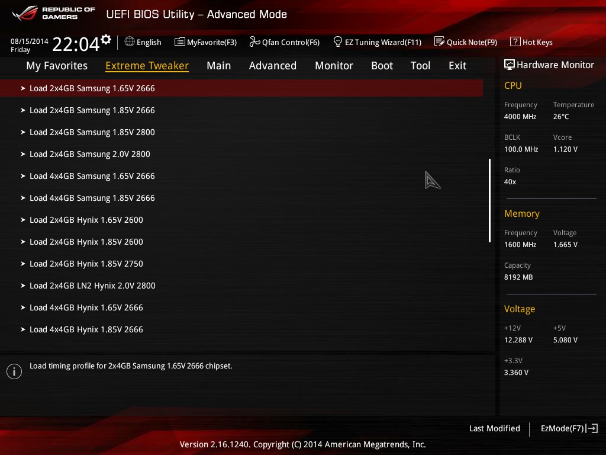Click the Qfan Control fan icon
Viewport: 606px width, 455px height.
[254, 41]
